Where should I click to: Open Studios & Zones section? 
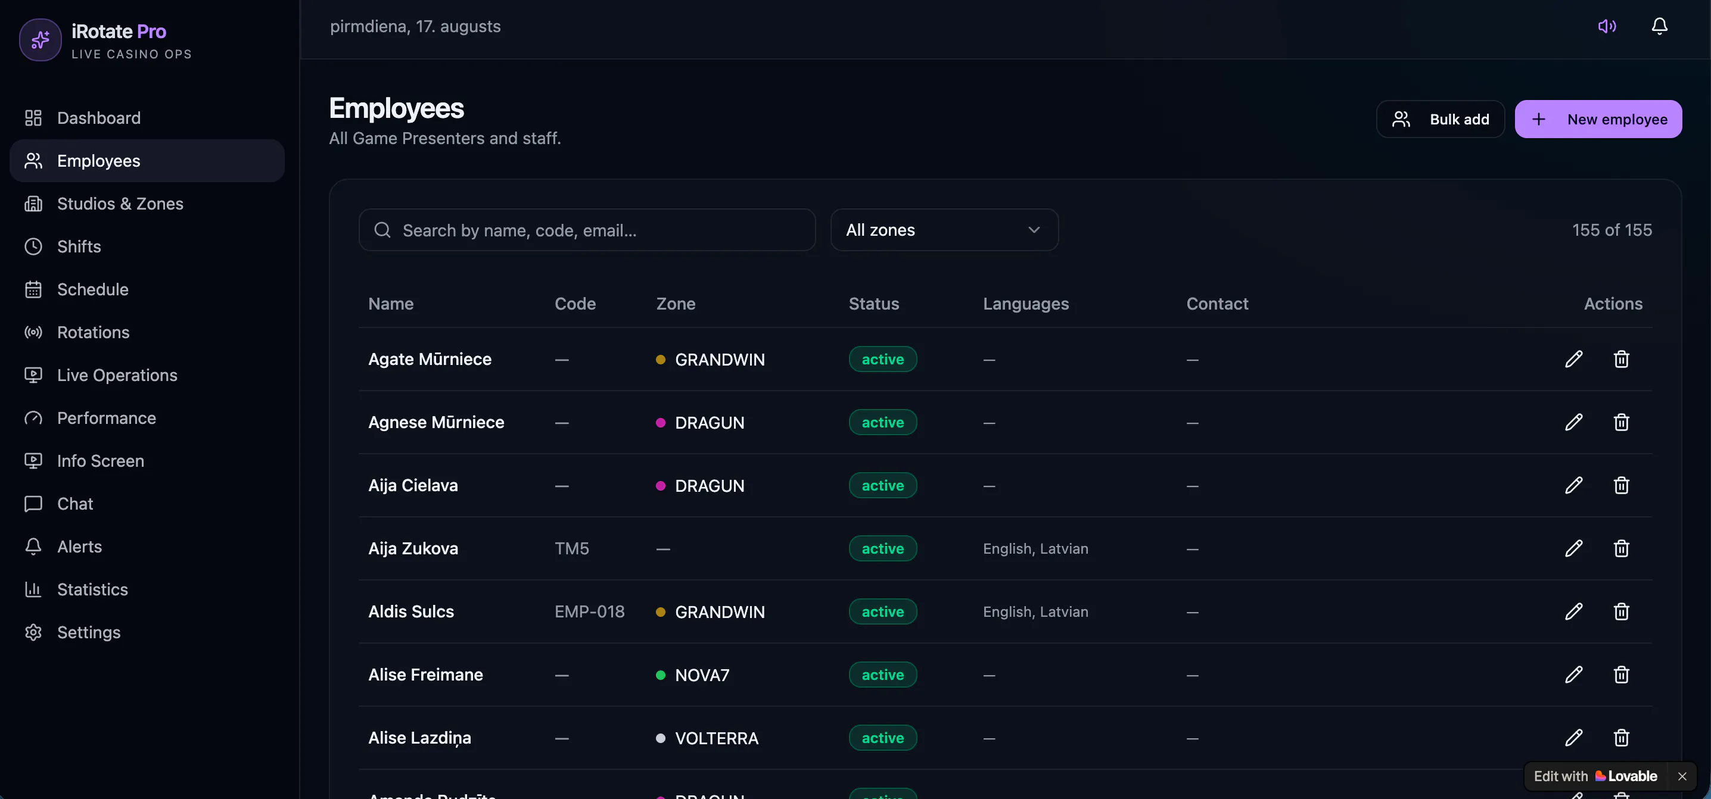(147, 204)
